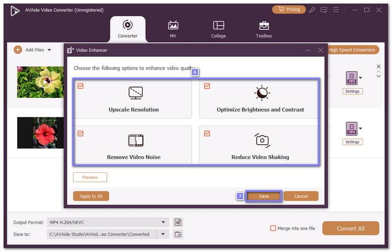Click the output format settings icon

pyautogui.click(x=178, y=222)
